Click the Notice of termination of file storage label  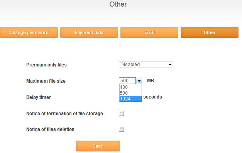[x=64, y=114]
